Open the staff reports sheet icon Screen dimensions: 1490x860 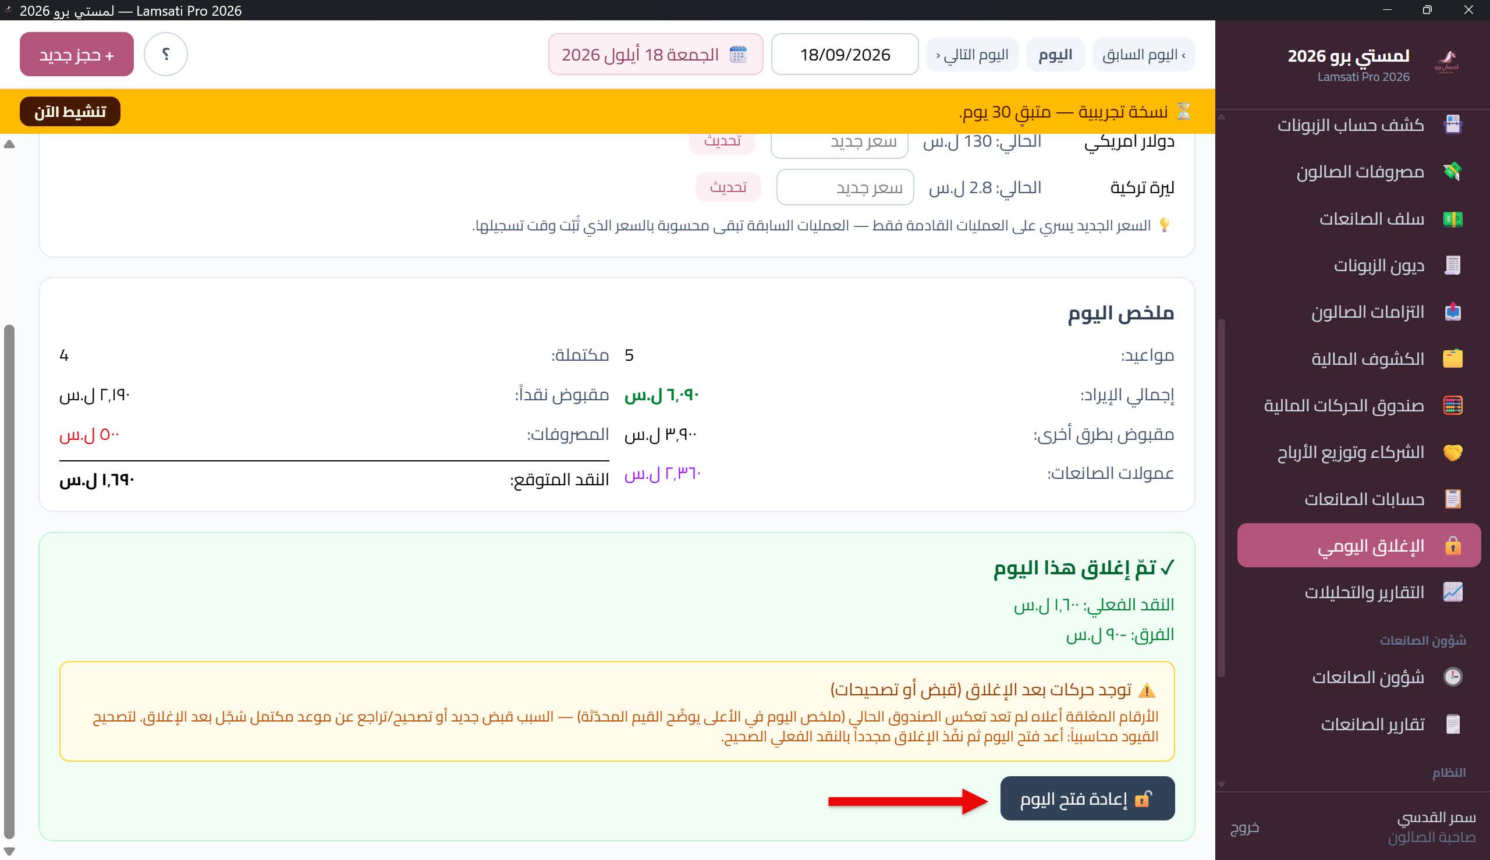coord(1452,724)
